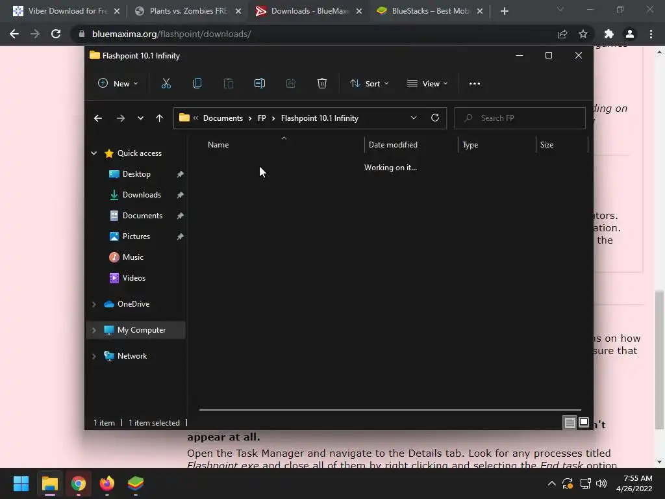Bookmark this page with the star icon
This screenshot has height=499, width=665.
tap(583, 34)
